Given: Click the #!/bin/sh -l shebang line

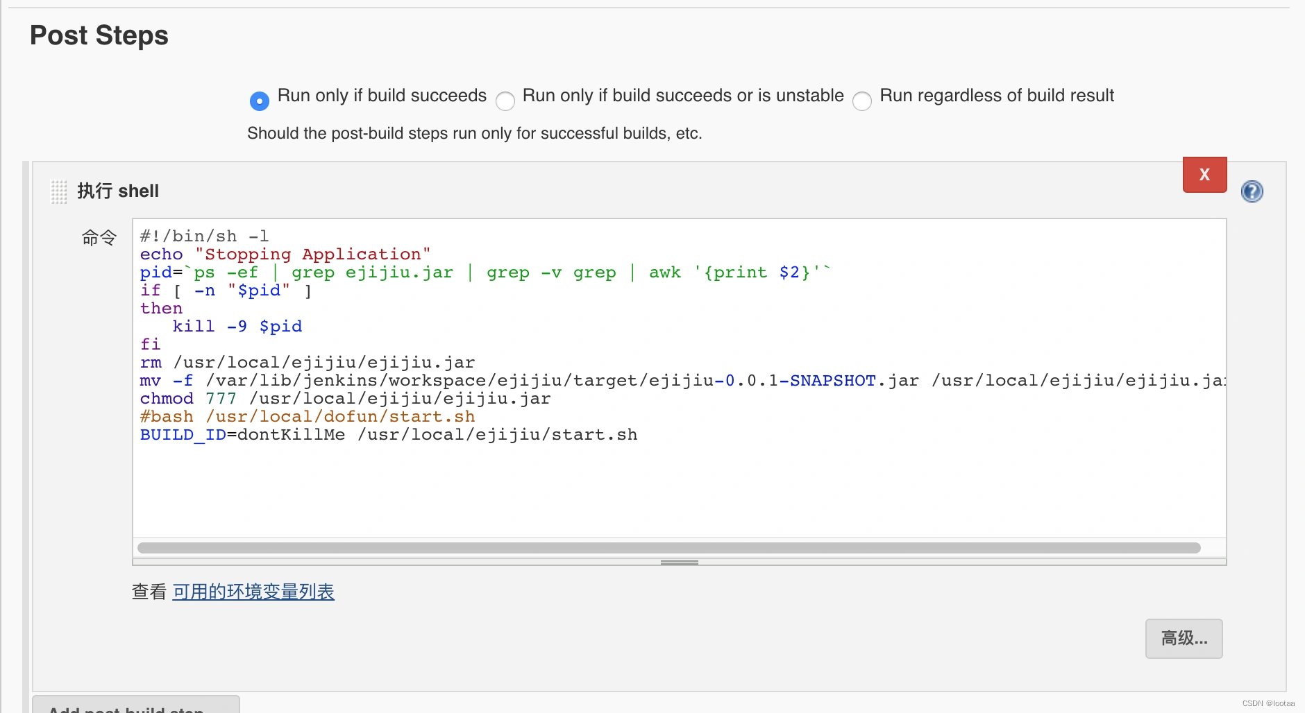Looking at the screenshot, I should coord(204,237).
